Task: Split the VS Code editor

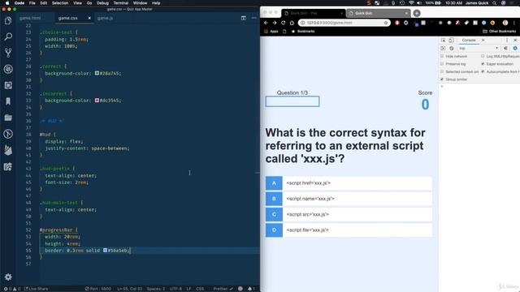Action: pos(244,18)
